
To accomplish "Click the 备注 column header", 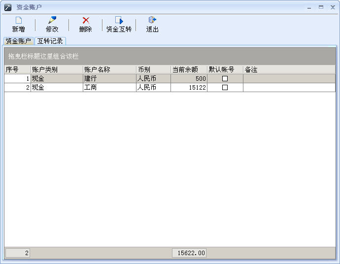I will point(289,69).
